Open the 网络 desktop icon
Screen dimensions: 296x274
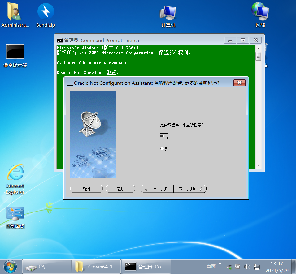pos(260,12)
